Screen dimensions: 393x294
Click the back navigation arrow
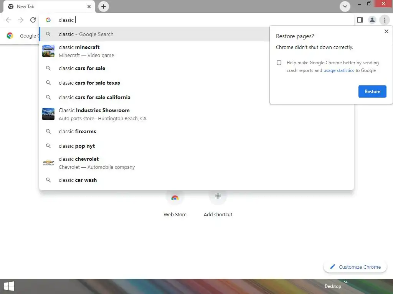(8, 20)
